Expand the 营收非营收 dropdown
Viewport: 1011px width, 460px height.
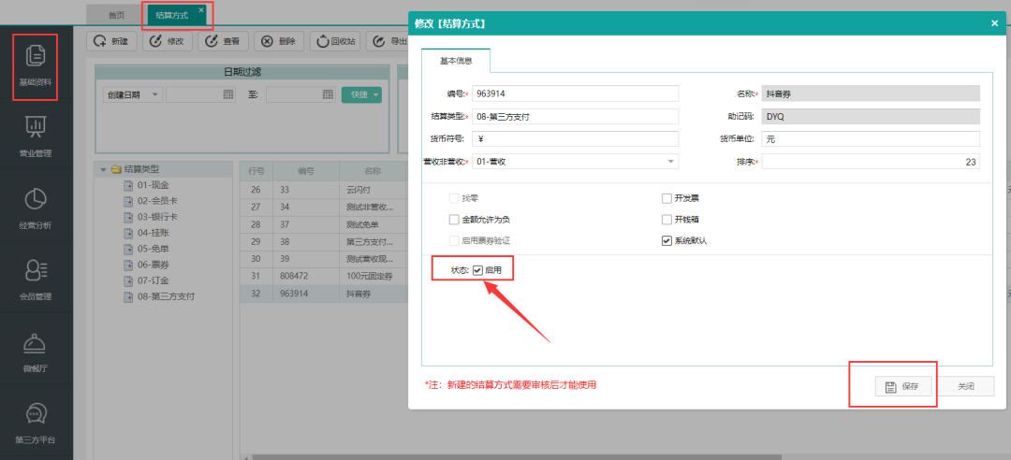670,162
